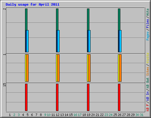Click day '14' on the bottom date axis
The height and width of the screenshot is (118, 151).
66,115
